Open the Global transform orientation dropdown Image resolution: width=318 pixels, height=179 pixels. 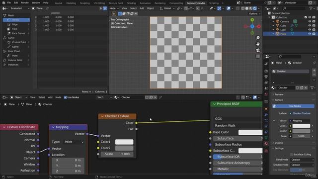(x=167, y=8)
